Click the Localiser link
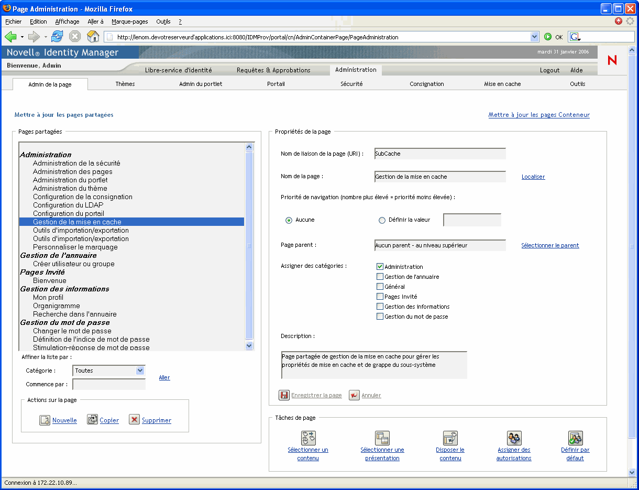639x490 pixels. click(533, 177)
